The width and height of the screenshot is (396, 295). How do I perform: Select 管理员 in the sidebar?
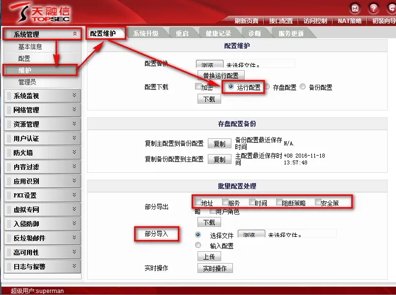pos(27,82)
